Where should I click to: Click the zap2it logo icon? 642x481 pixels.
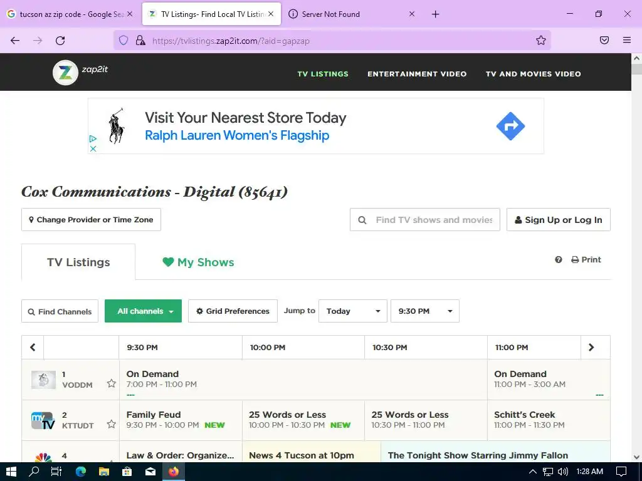(65, 73)
